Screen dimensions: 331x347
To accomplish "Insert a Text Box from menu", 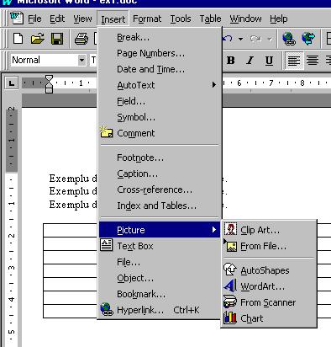I will click(160, 246).
